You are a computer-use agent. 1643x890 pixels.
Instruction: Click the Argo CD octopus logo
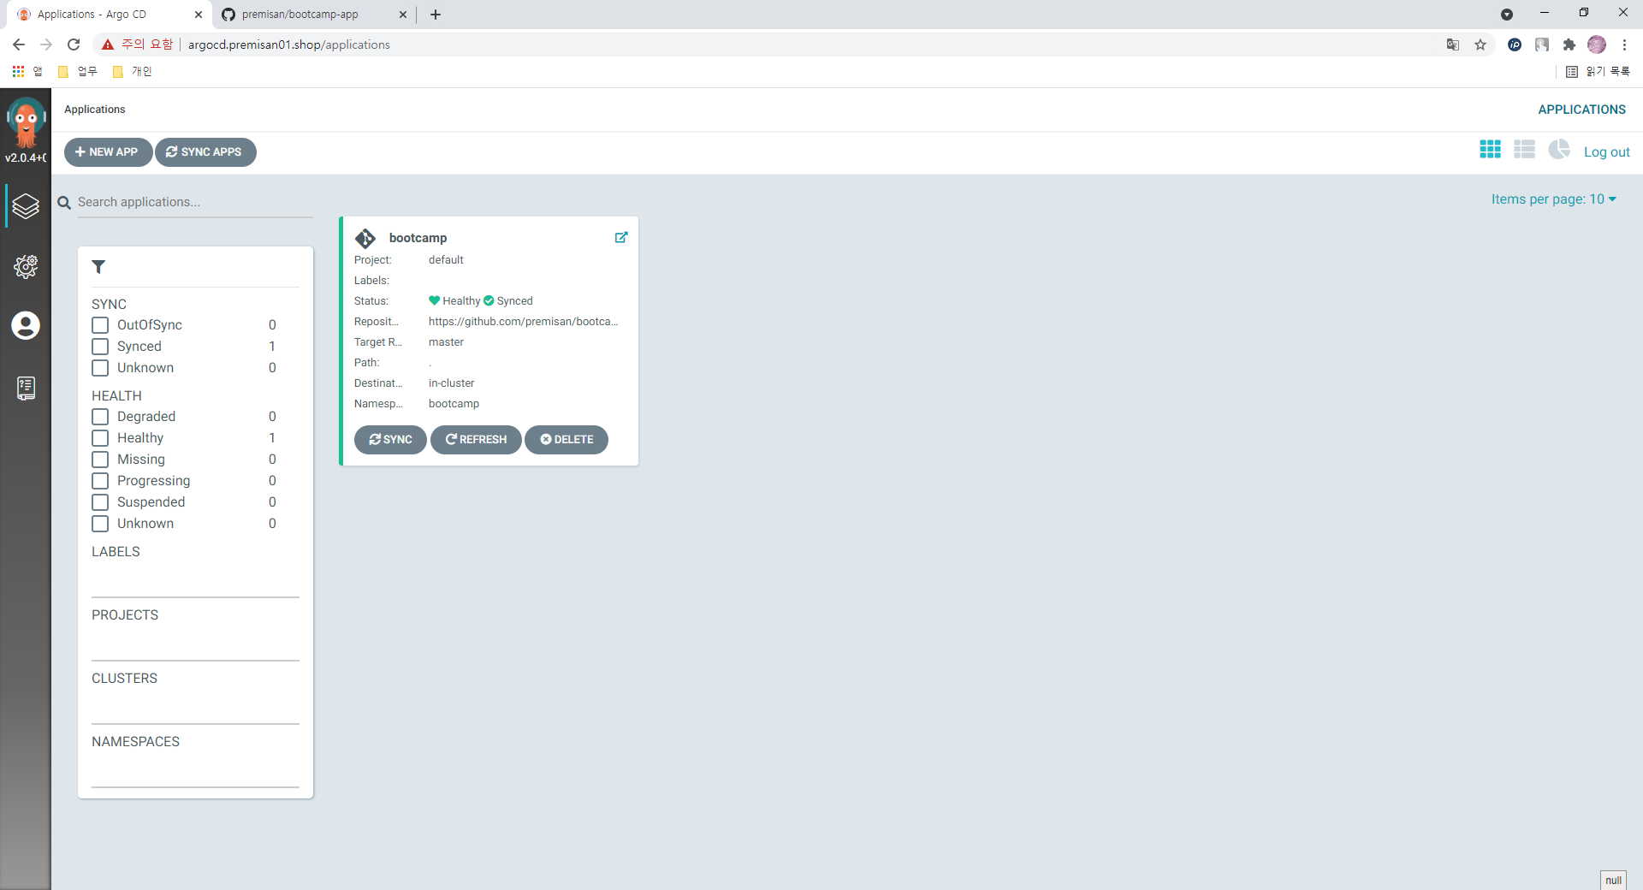[x=26, y=122]
